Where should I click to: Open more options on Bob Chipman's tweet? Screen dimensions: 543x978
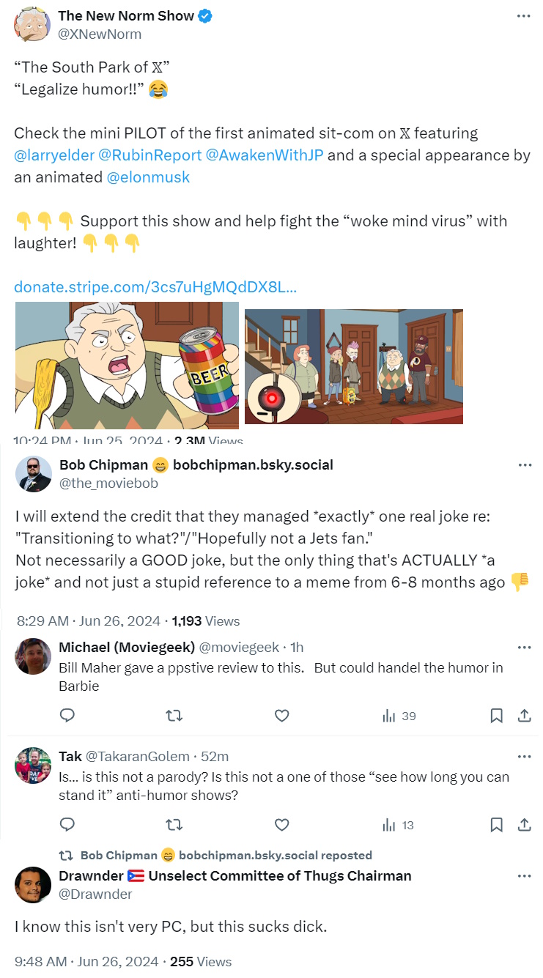[x=523, y=465]
